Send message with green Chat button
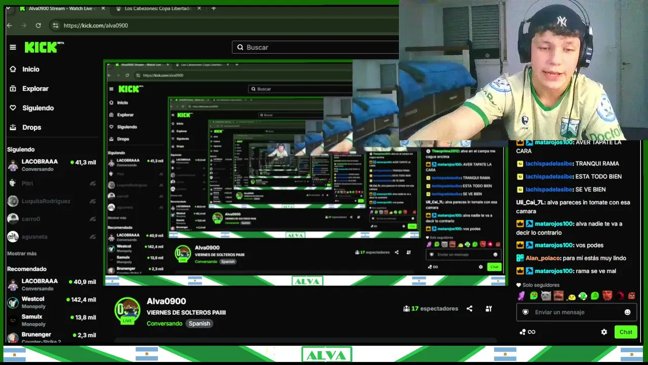This screenshot has height=365, width=648. (626, 332)
